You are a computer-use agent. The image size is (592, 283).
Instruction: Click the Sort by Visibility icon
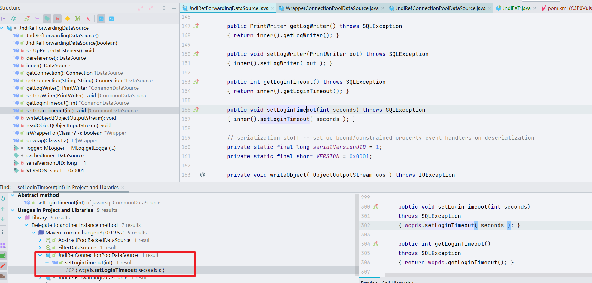pyautogui.click(x=3, y=19)
